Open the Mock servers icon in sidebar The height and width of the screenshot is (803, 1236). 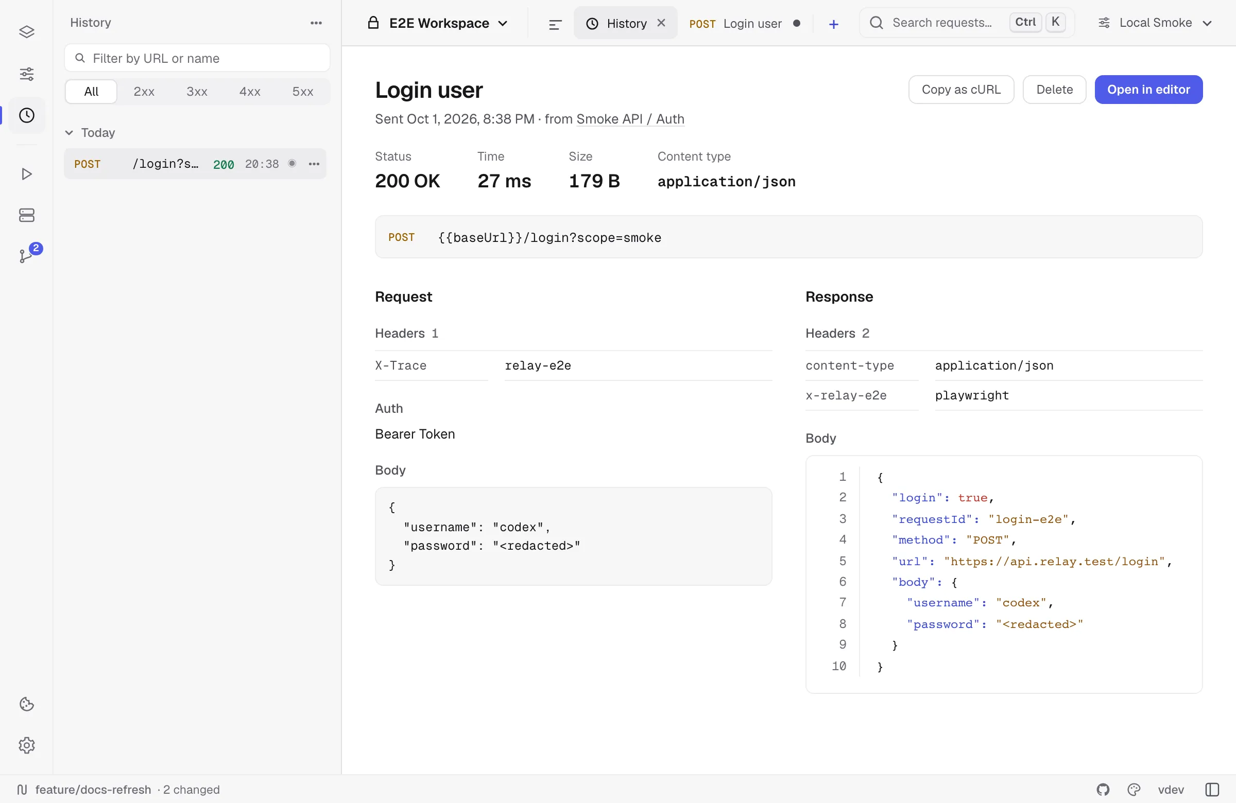pyautogui.click(x=26, y=215)
